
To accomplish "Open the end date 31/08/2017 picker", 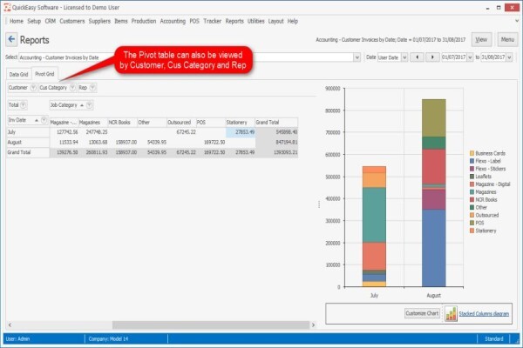I will 509,57.
